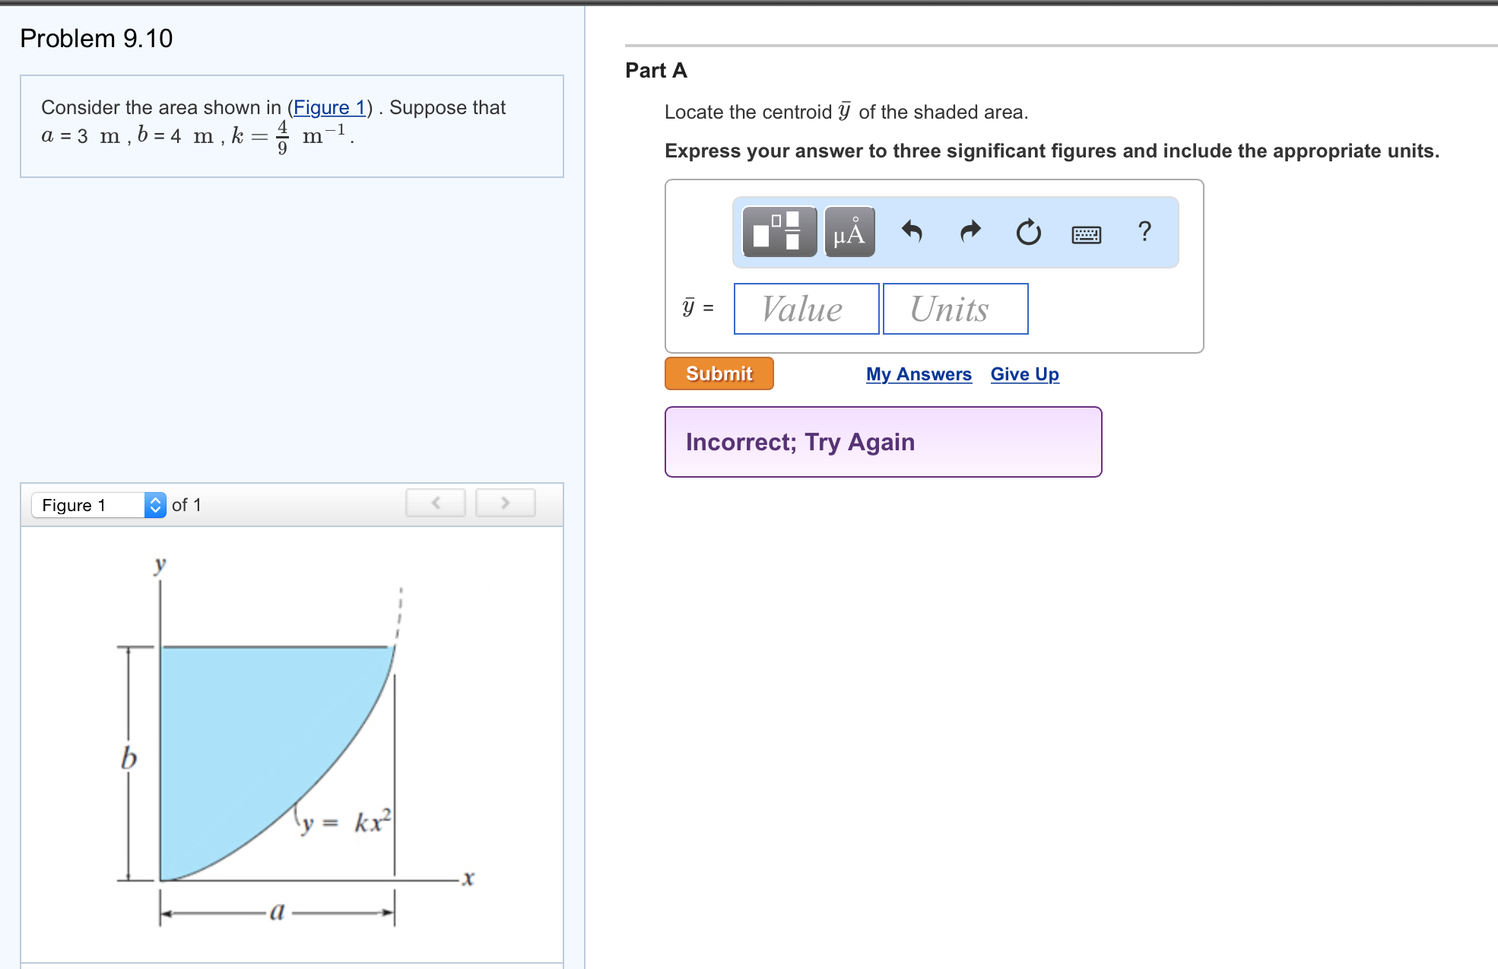Open the My Answers link

point(919,373)
